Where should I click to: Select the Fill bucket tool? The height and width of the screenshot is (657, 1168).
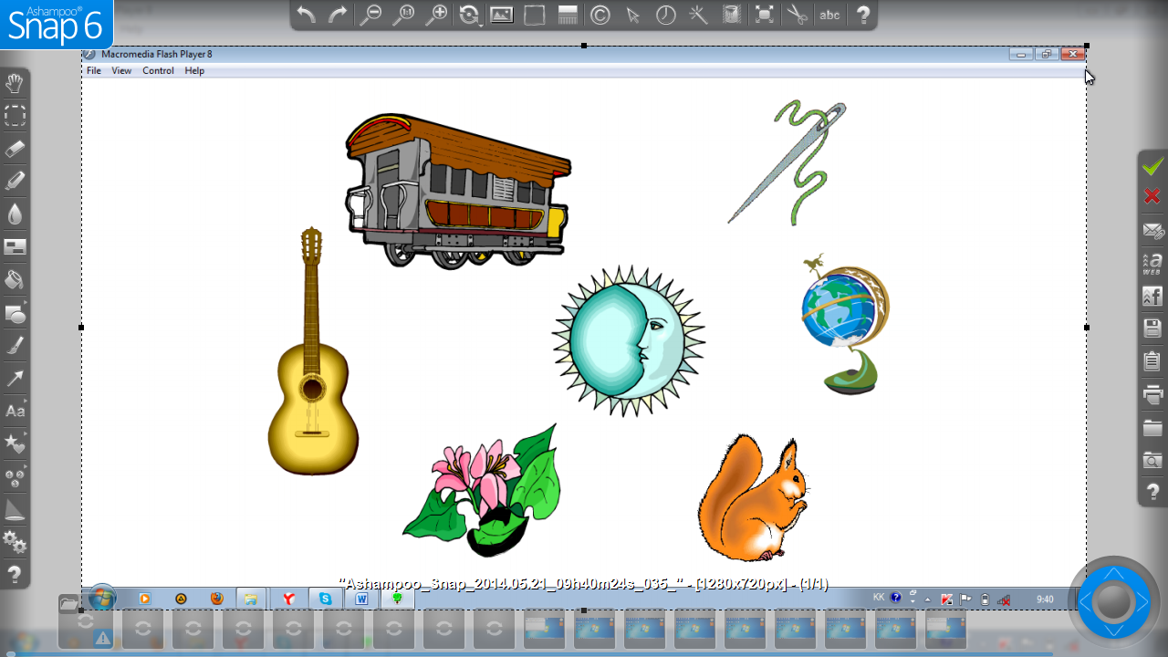pos(15,280)
